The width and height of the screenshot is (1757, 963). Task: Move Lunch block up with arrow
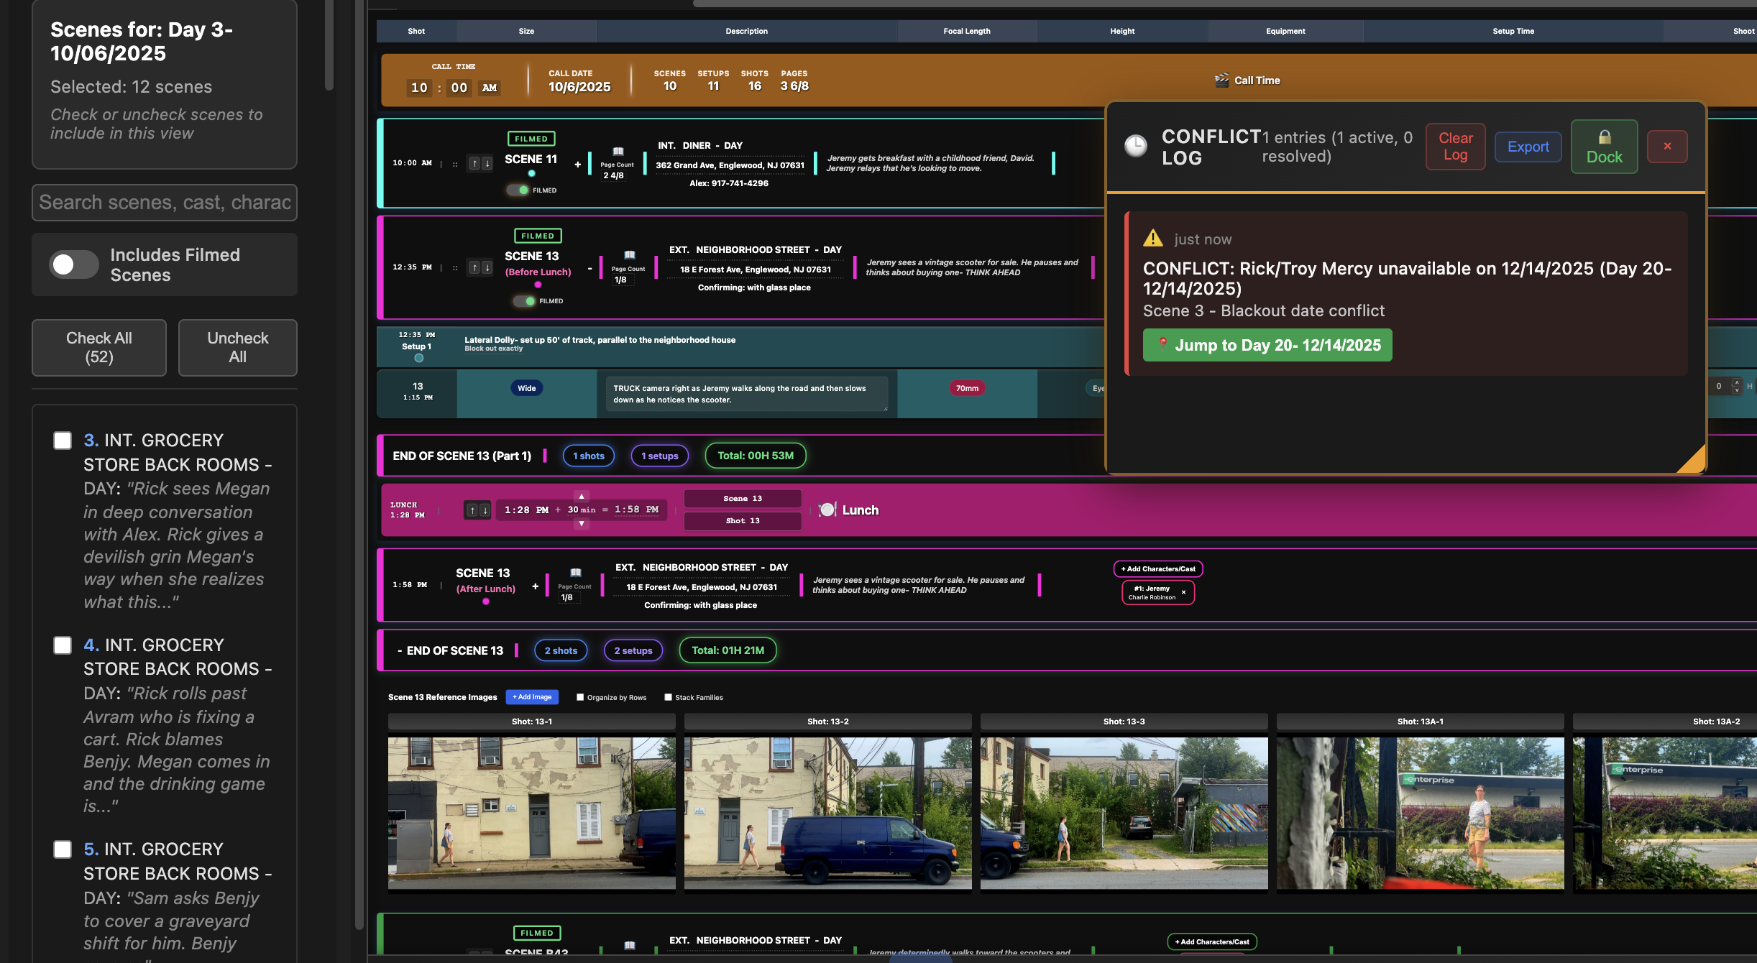pyautogui.click(x=472, y=510)
